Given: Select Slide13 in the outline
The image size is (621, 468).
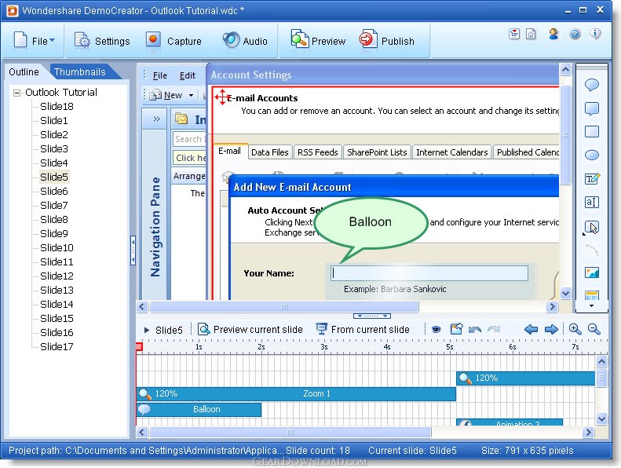Looking at the screenshot, I should click(57, 290).
